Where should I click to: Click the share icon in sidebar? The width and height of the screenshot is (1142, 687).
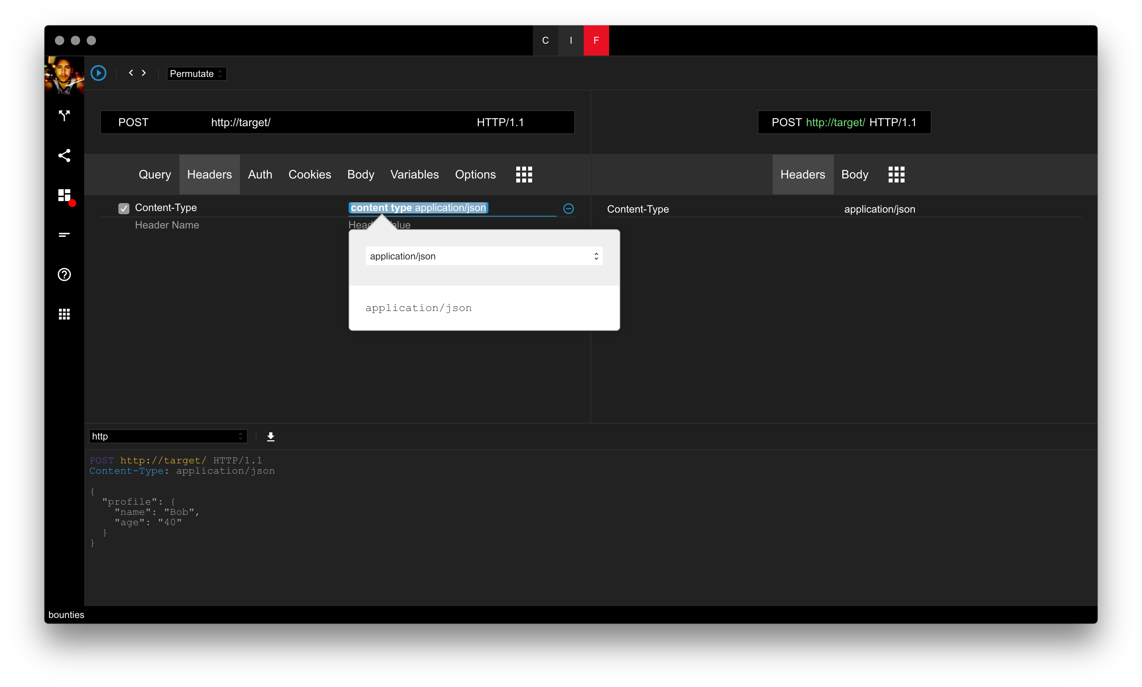click(x=64, y=155)
